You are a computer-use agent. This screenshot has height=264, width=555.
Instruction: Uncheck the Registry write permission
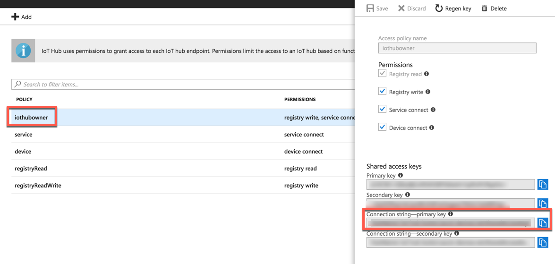[x=383, y=92]
